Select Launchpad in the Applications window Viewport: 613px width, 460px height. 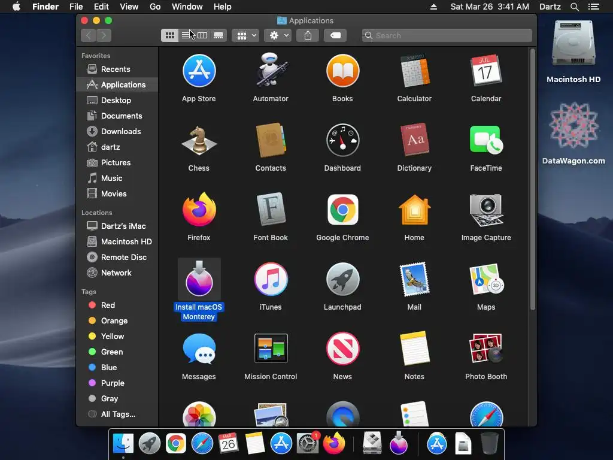[342, 279]
